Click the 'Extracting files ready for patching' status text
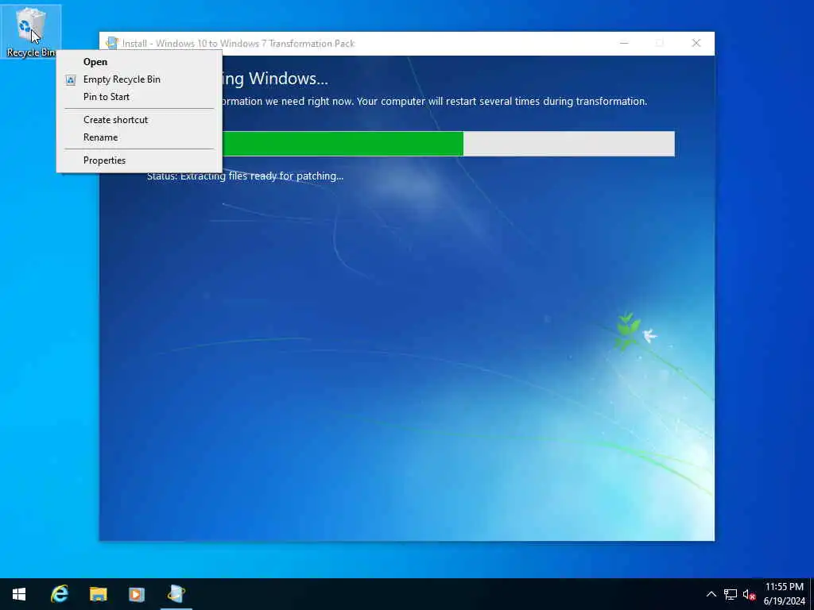The image size is (814, 610). click(245, 176)
